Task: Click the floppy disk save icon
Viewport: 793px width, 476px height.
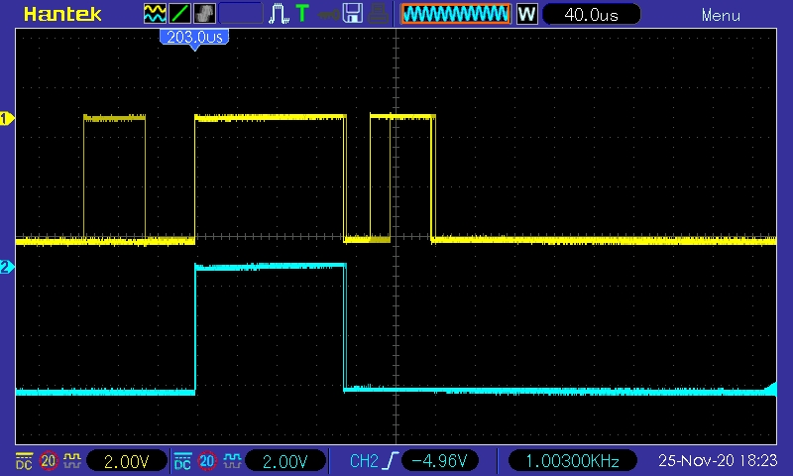Action: point(352,14)
